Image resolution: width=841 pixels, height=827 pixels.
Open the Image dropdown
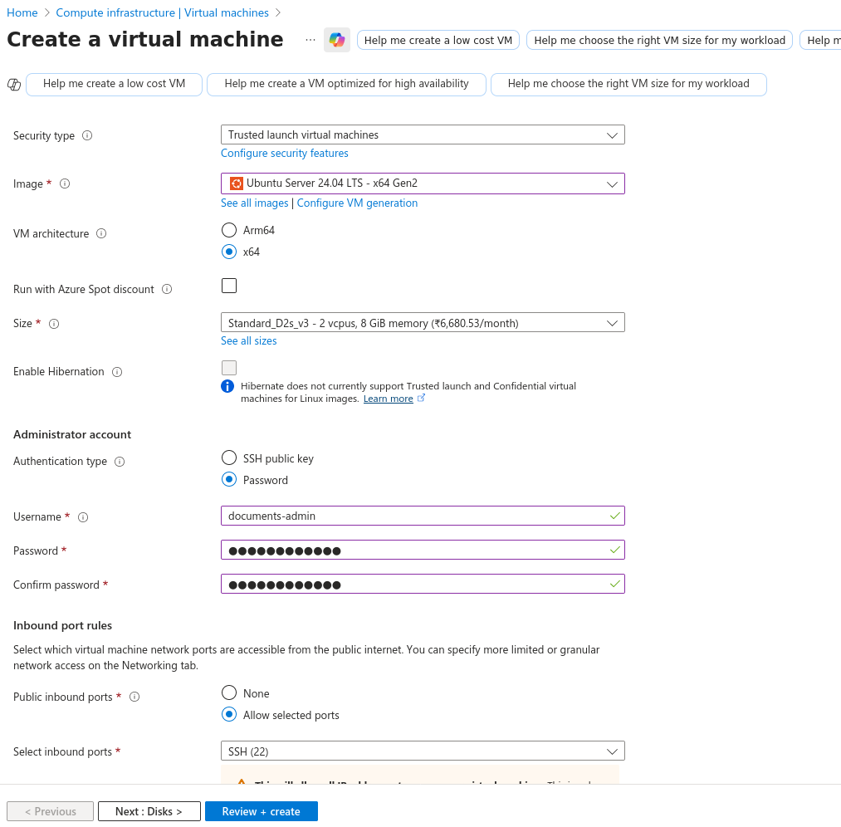tap(423, 184)
